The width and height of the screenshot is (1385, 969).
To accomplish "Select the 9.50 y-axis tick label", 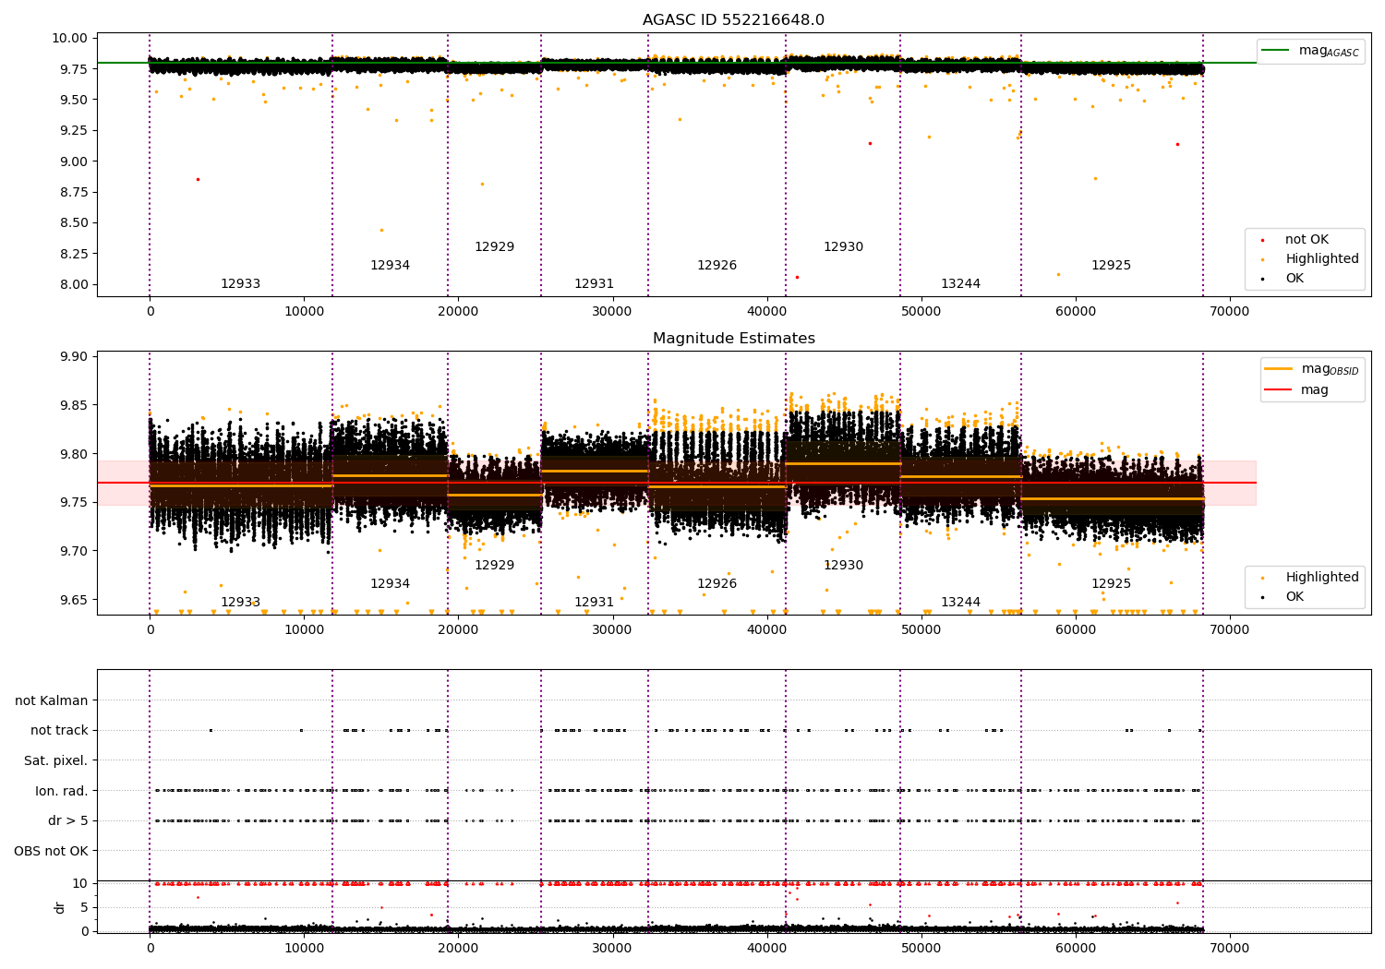I will (x=73, y=100).
